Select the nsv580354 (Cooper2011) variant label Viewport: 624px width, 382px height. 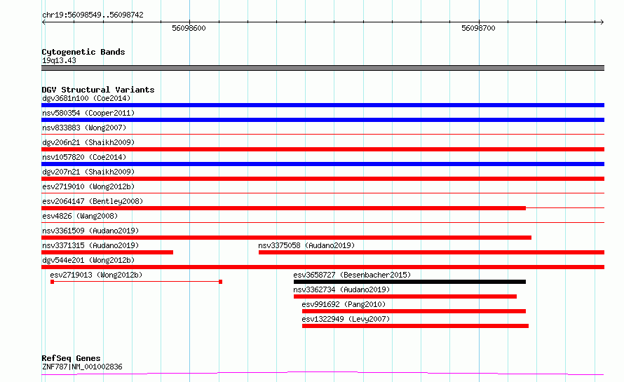pos(88,113)
